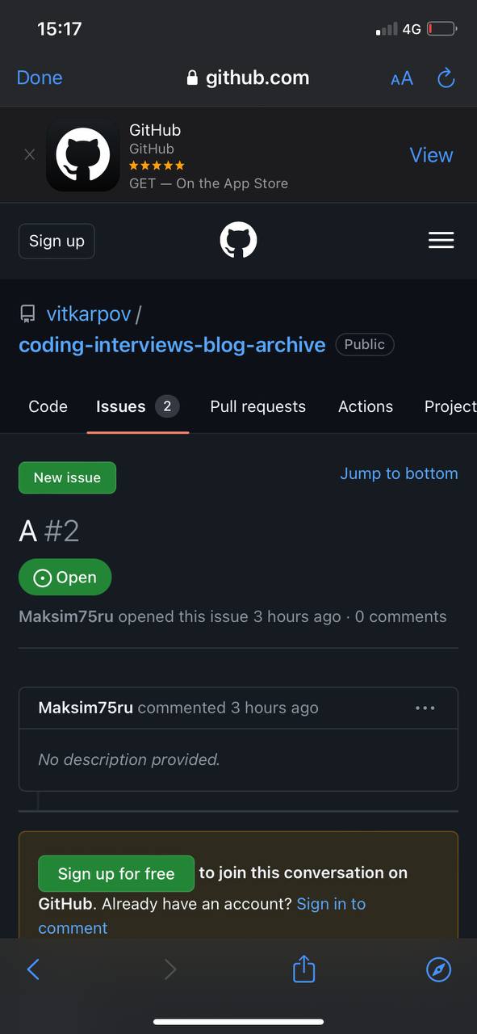Reload the page with the refresh icon
Viewport: 477px width, 1034px height.
click(446, 78)
